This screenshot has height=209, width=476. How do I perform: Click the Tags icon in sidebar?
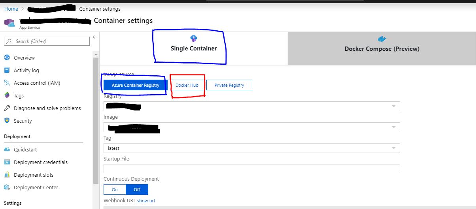(x=7, y=95)
